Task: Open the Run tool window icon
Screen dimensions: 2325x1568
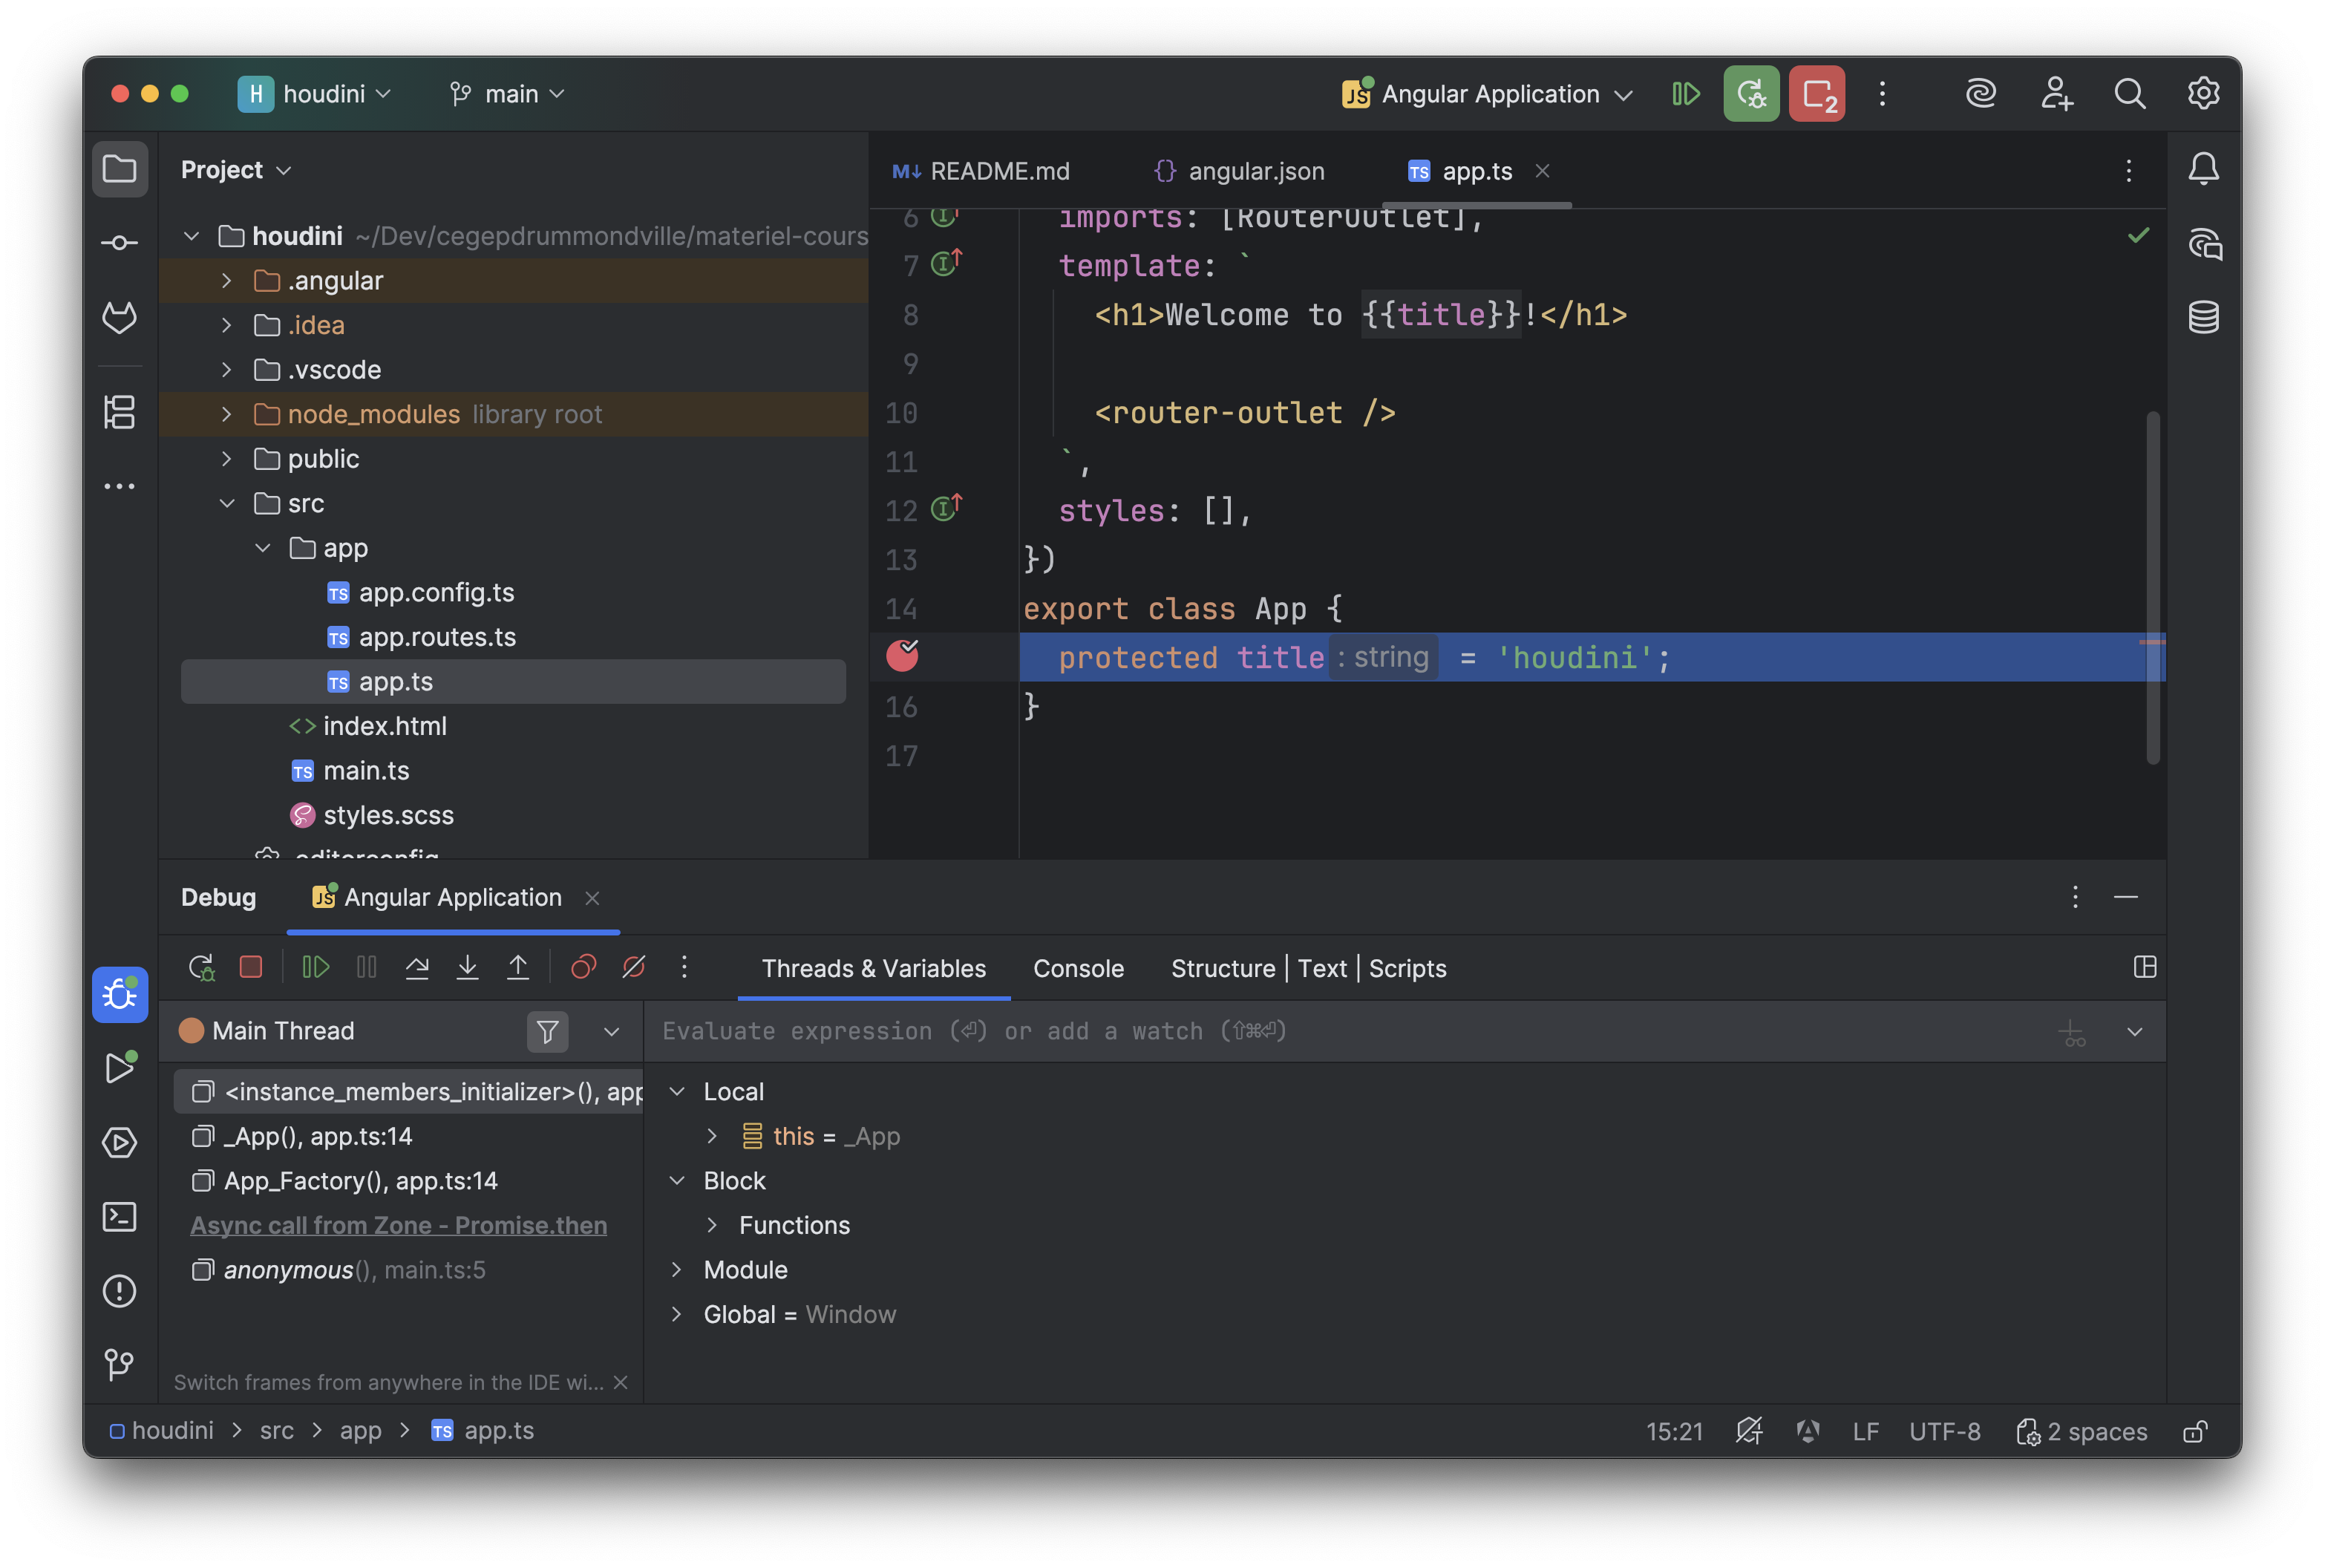Action: point(119,1068)
